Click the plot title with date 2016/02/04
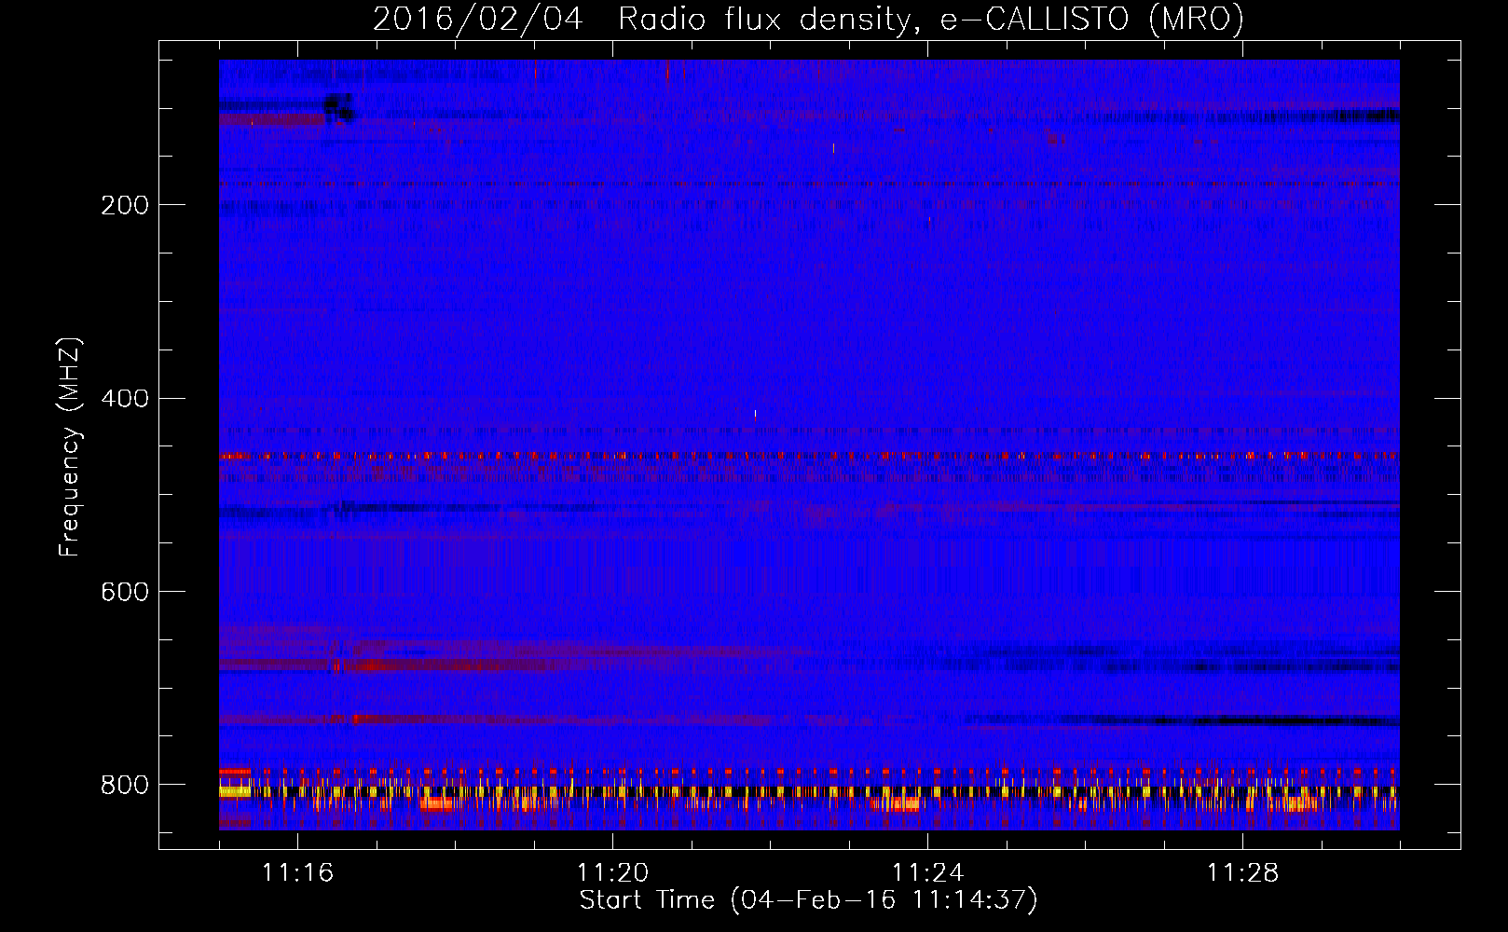The image size is (1508, 932). point(808,19)
